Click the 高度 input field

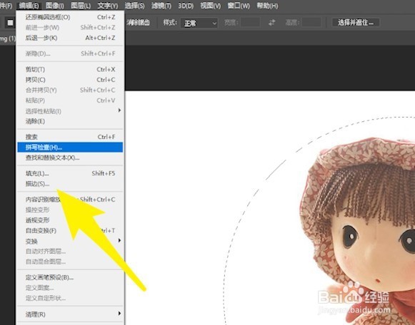point(311,23)
